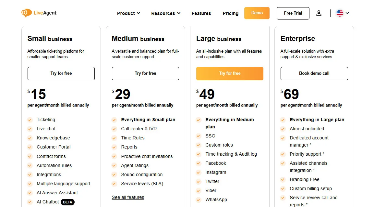Click Book demo call for Enterprise plan
Viewport: 374px width, 207px height.
coord(314,73)
